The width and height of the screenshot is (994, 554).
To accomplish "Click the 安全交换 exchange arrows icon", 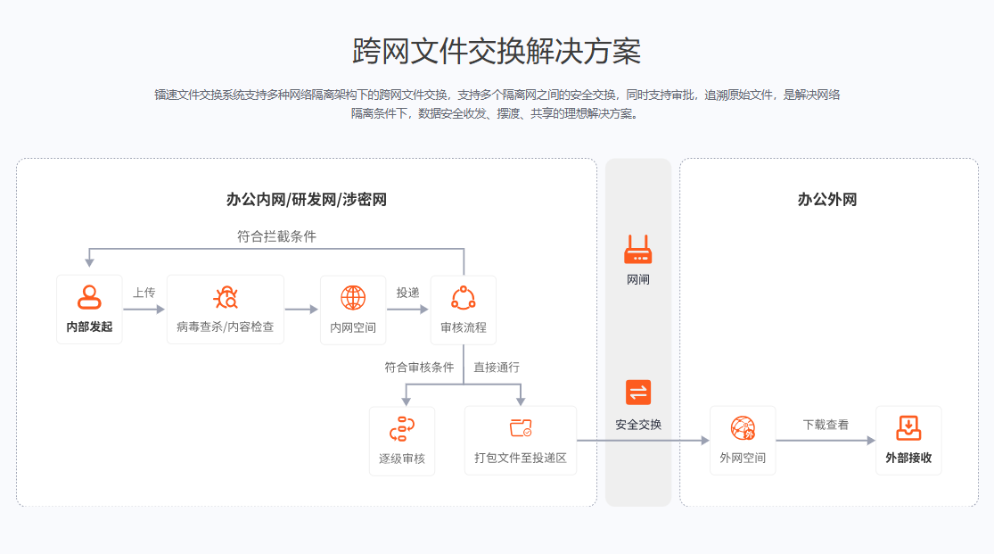I will (x=637, y=390).
